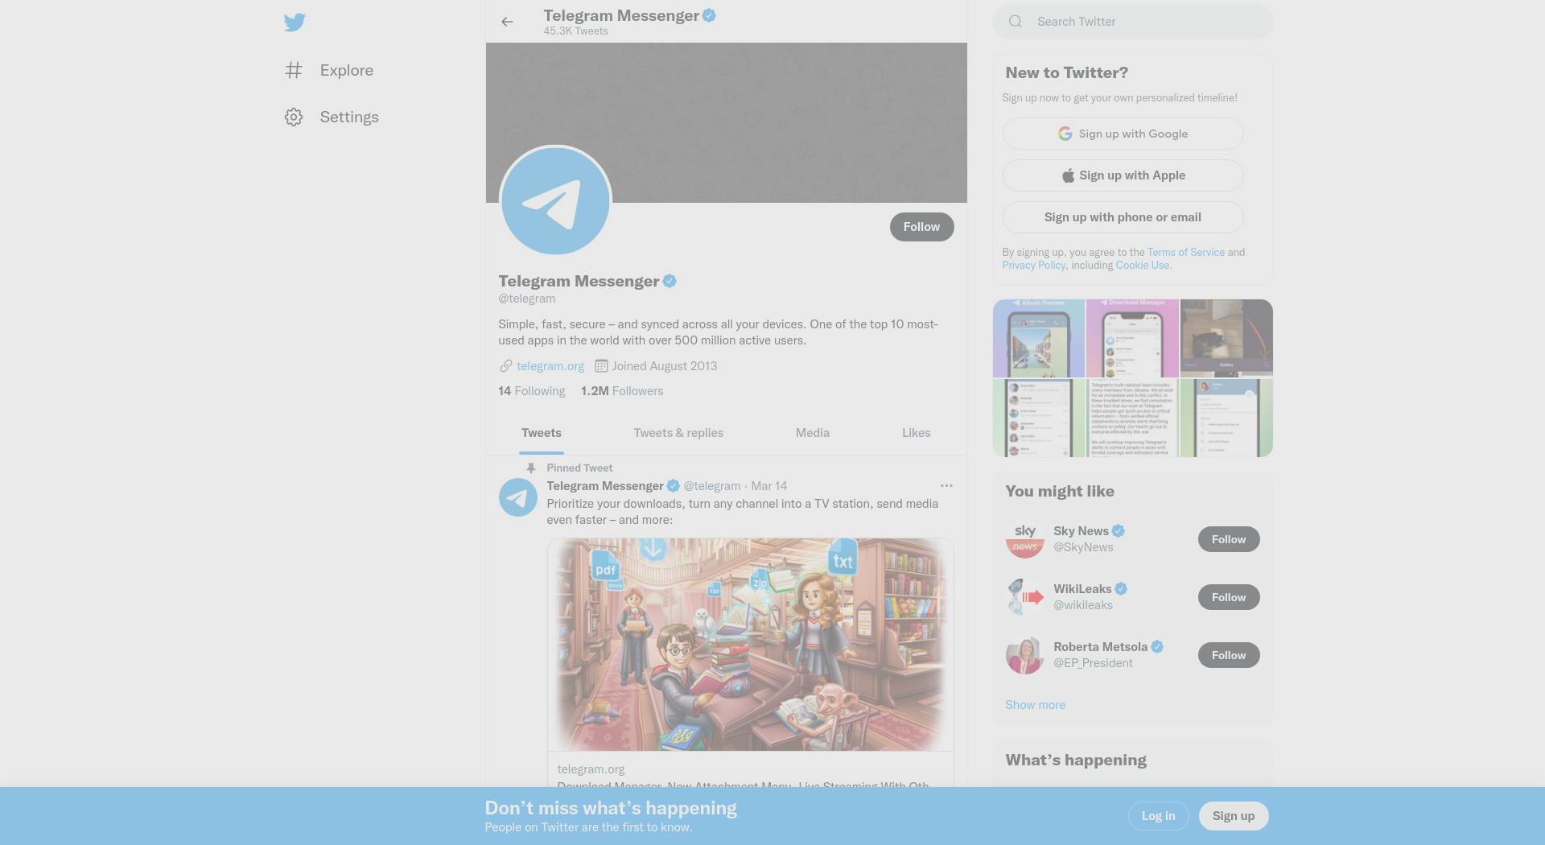1545x845 pixels.
Task: Switch to the Media tab
Action: tap(813, 433)
